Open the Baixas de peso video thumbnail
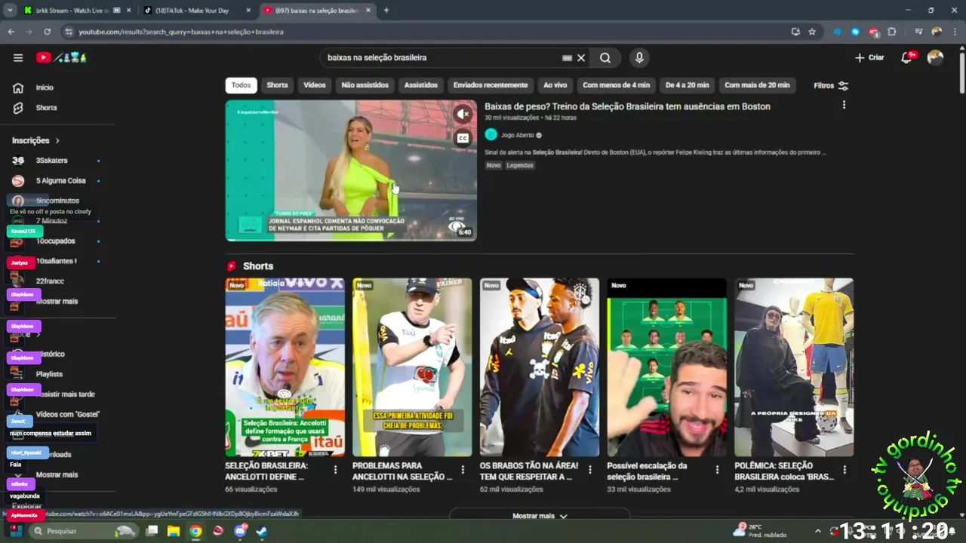Image resolution: width=966 pixels, height=543 pixels. point(351,170)
